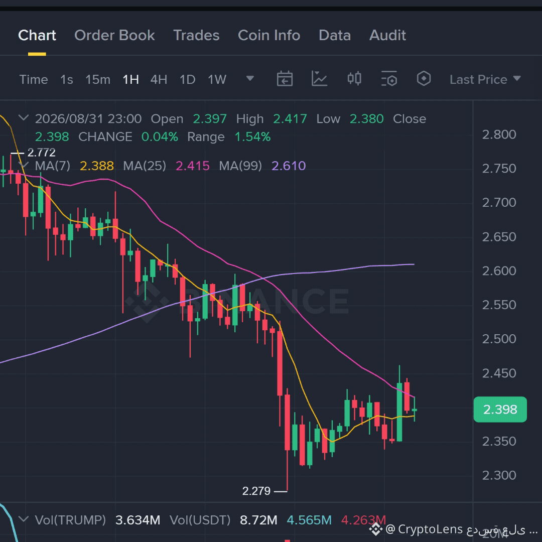This screenshot has width=542, height=542.
Task: Open more time intervals dropdown arrow
Action: (250, 78)
